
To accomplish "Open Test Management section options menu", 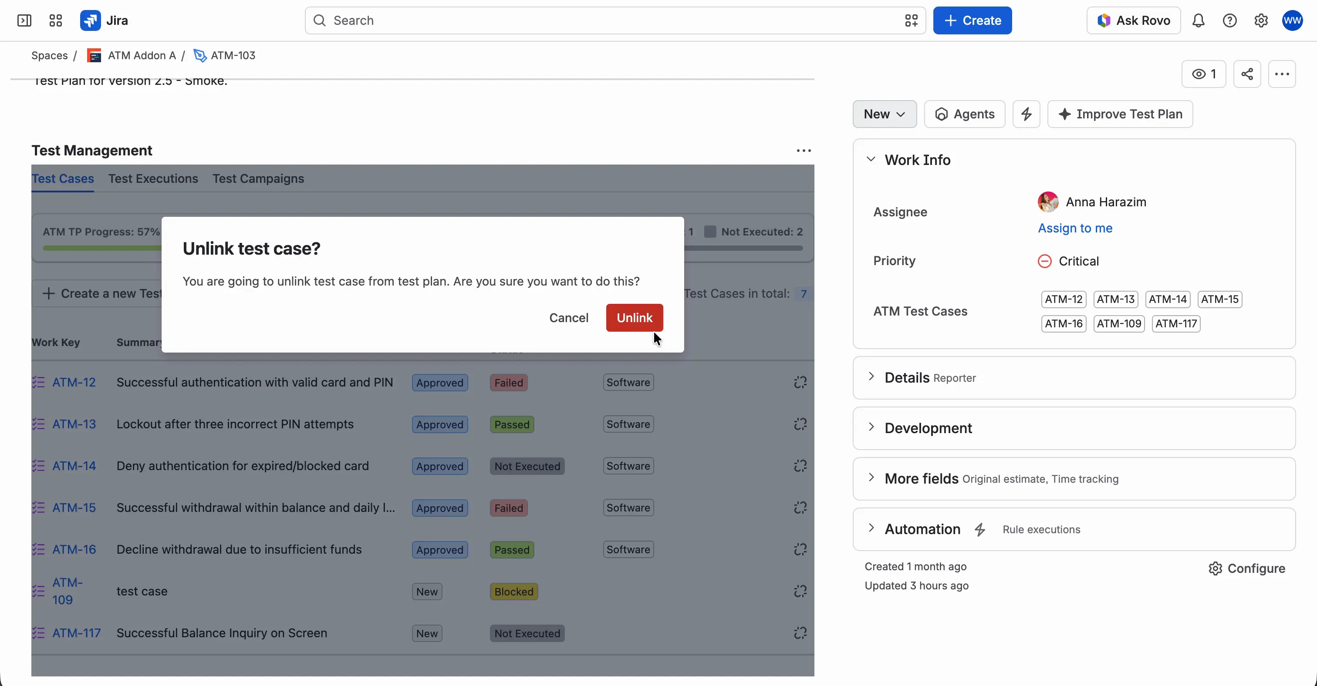I will 804,151.
